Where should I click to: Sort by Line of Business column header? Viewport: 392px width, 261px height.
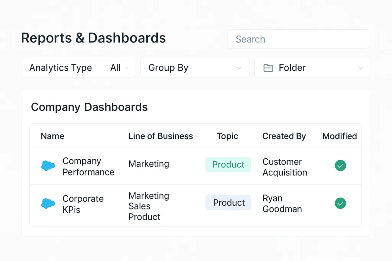coord(160,136)
